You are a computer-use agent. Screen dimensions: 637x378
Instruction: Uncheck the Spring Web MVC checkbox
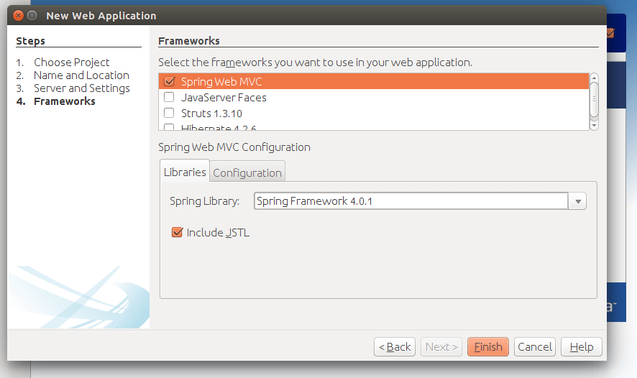coord(170,82)
